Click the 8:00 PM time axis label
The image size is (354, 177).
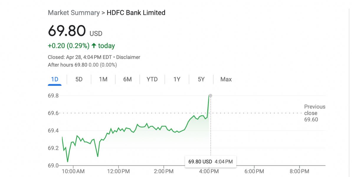coord(299,171)
